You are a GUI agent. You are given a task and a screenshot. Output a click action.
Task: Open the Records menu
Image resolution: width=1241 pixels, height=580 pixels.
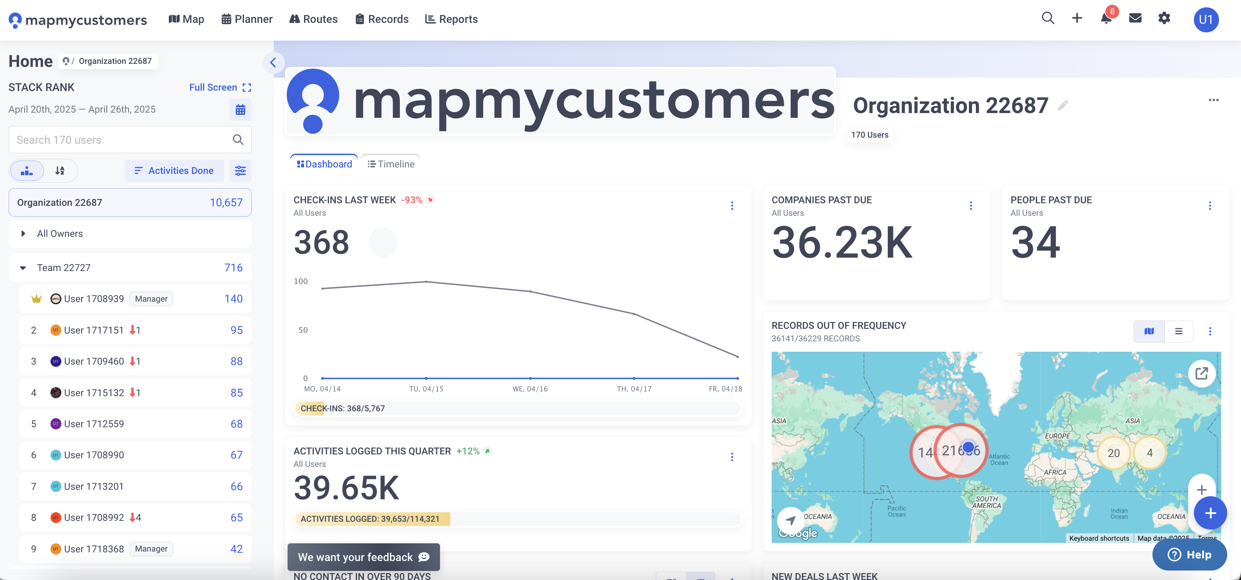tap(382, 19)
